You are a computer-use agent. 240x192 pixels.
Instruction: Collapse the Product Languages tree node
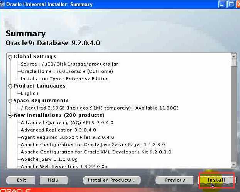pos(10,86)
